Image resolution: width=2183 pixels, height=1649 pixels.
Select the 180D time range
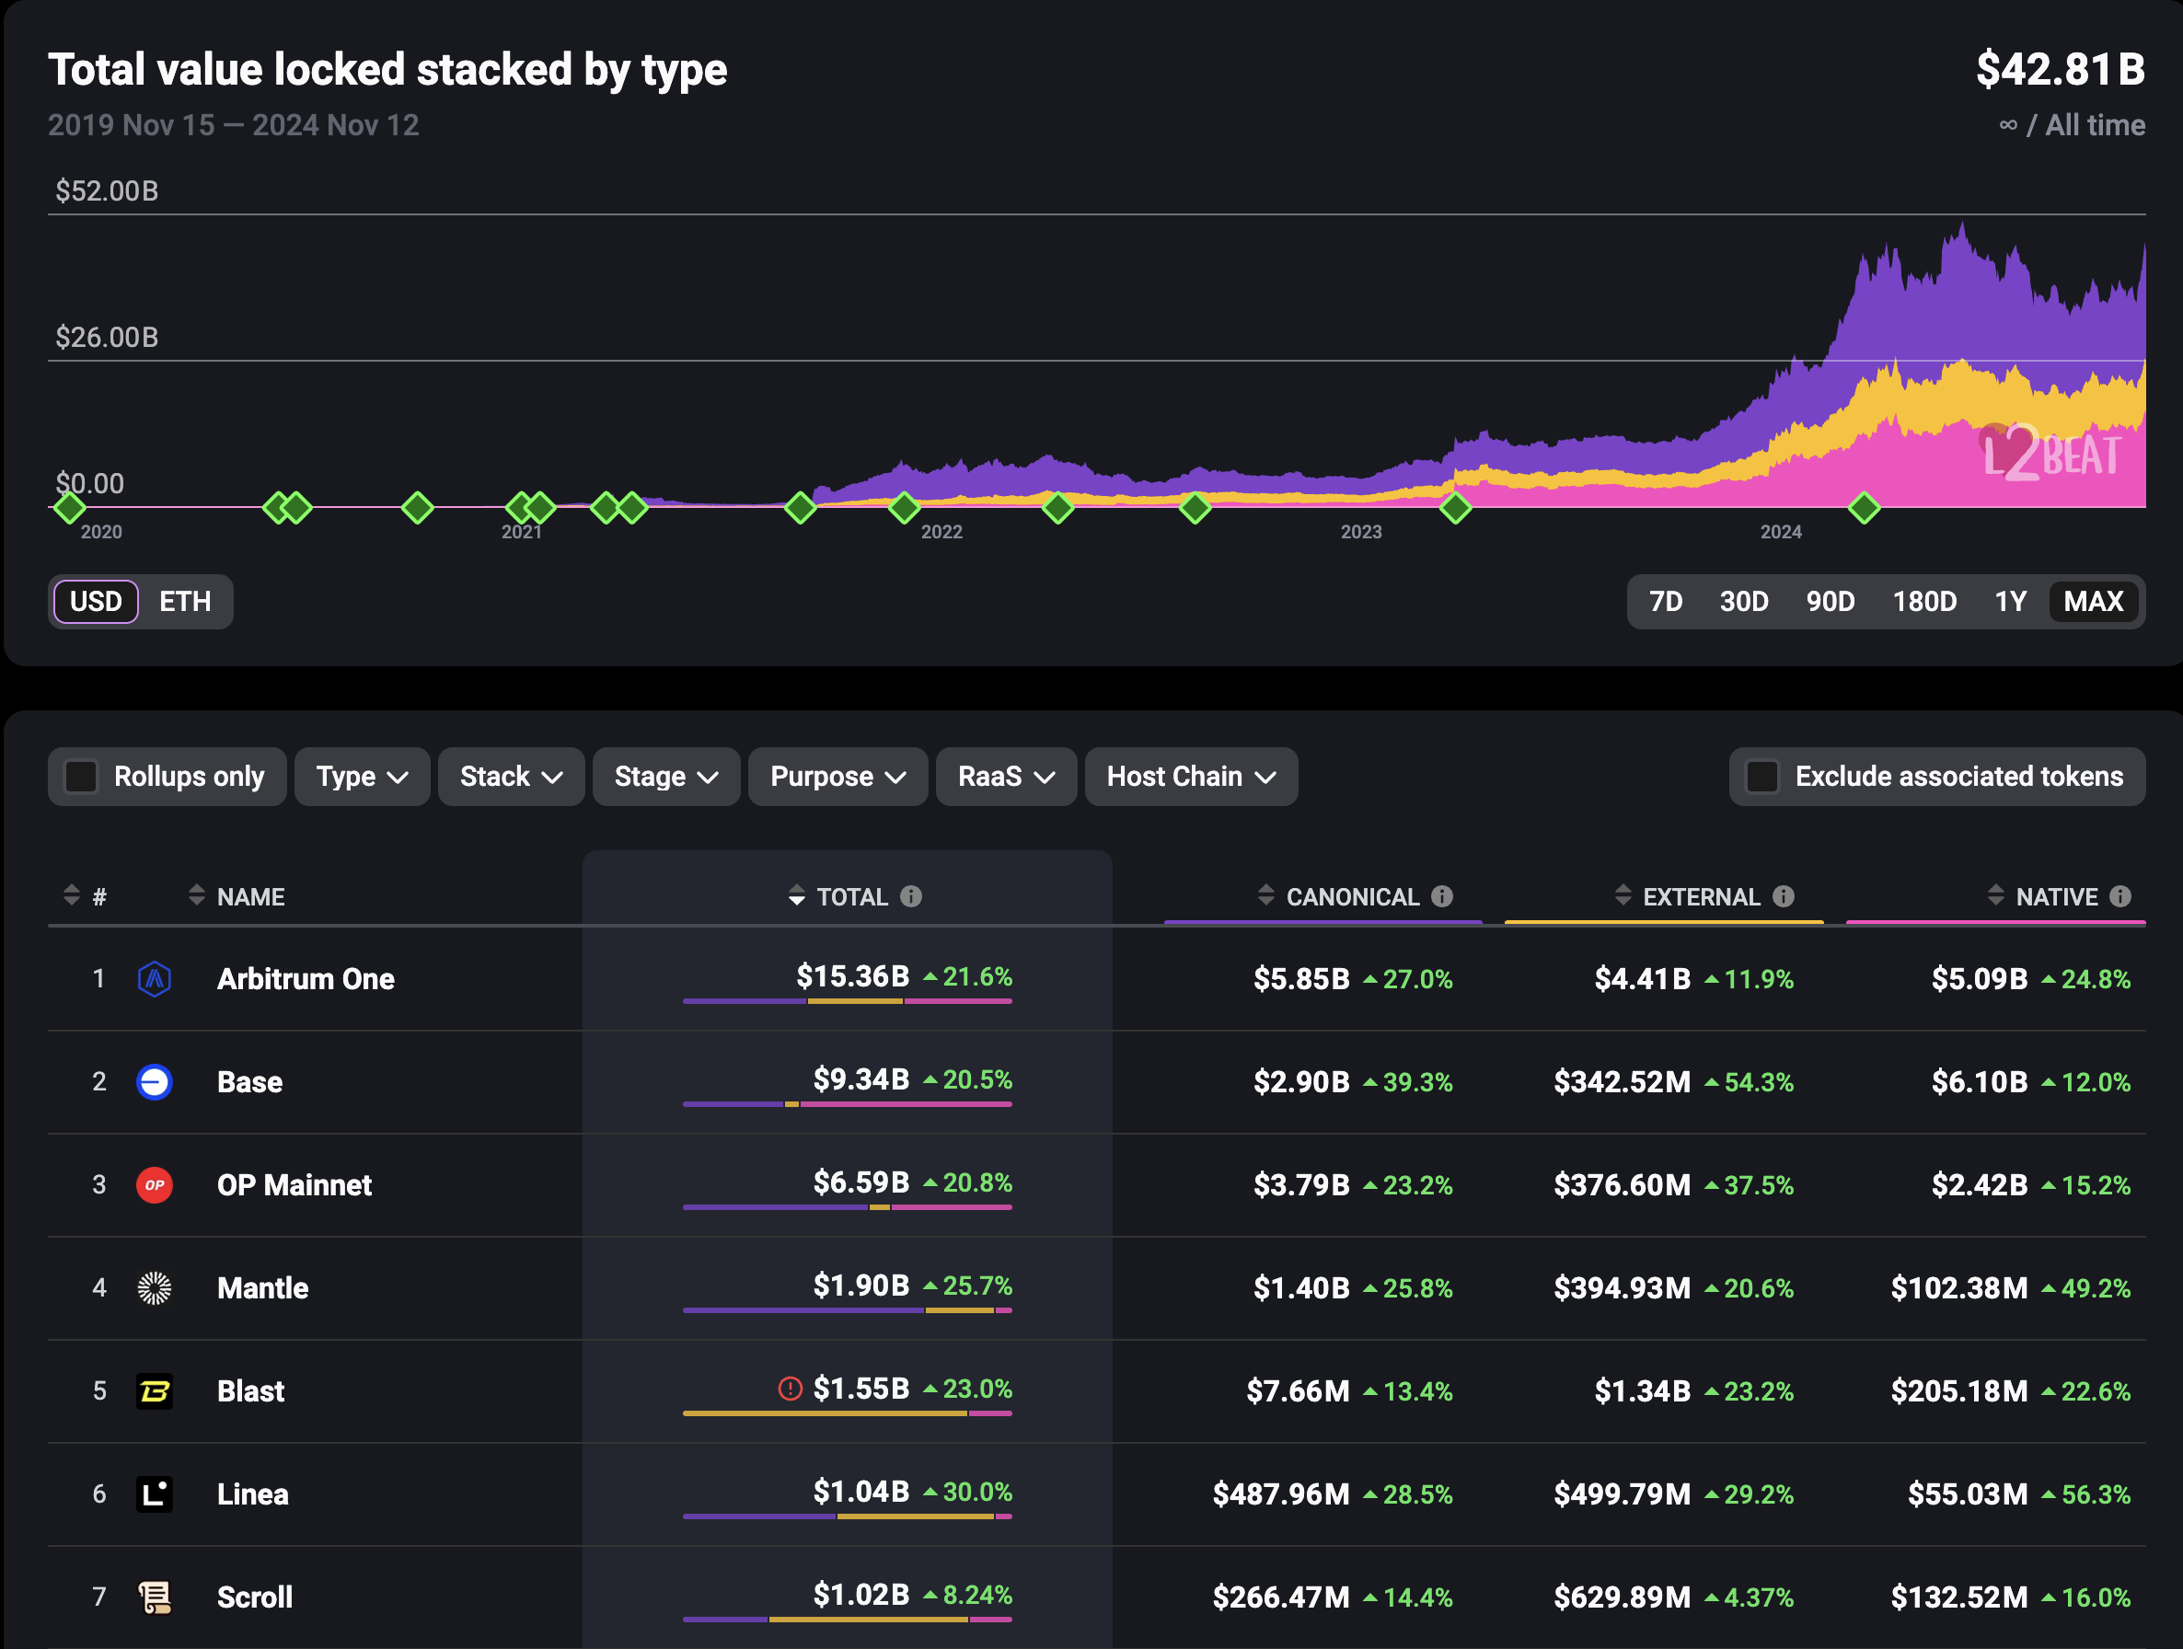point(1923,601)
